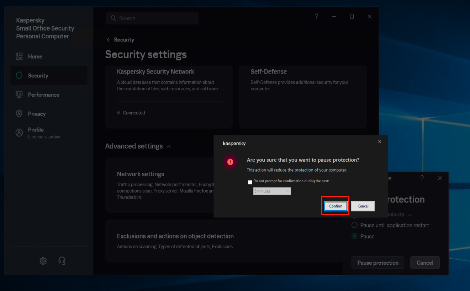The width and height of the screenshot is (470, 291).
Task: Click the Security shield icon in sidebar
Action: (x=19, y=76)
